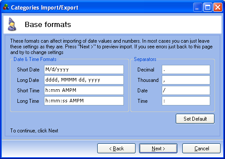The image size is (225, 159).
Task: Click the 'To continue, click Next' text
Action: tap(34, 131)
